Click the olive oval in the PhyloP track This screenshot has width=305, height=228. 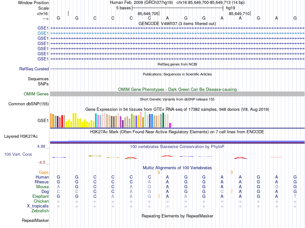[x=95, y=156]
